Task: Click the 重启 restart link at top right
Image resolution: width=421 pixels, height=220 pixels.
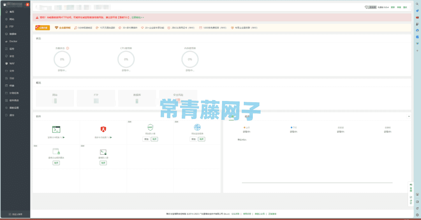Action: (x=405, y=7)
